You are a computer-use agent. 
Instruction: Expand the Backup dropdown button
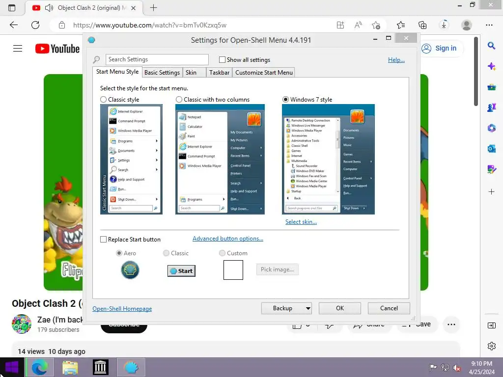286,308
